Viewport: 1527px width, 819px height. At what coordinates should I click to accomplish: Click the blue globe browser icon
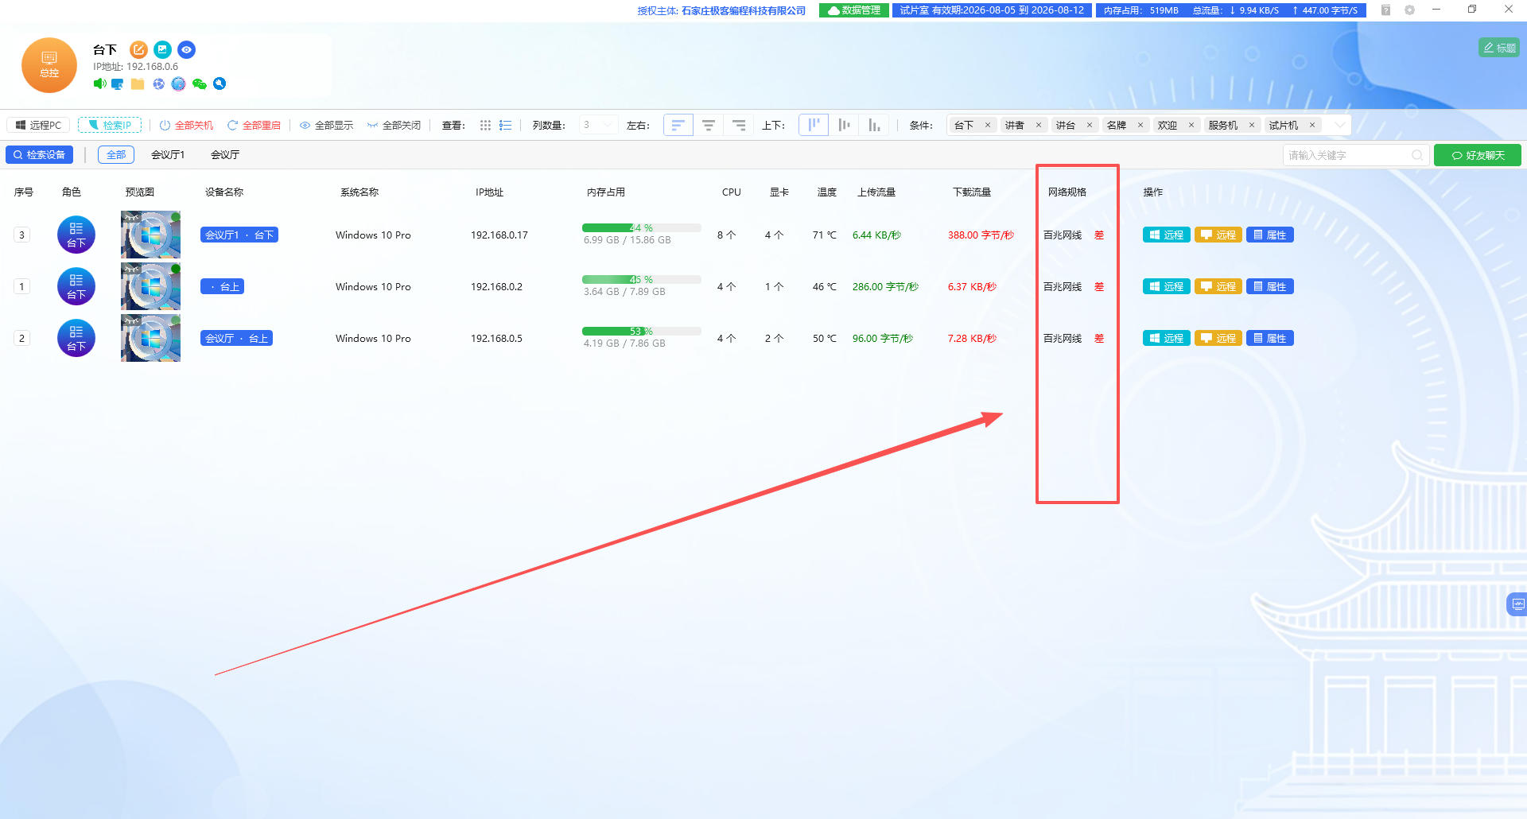(158, 83)
